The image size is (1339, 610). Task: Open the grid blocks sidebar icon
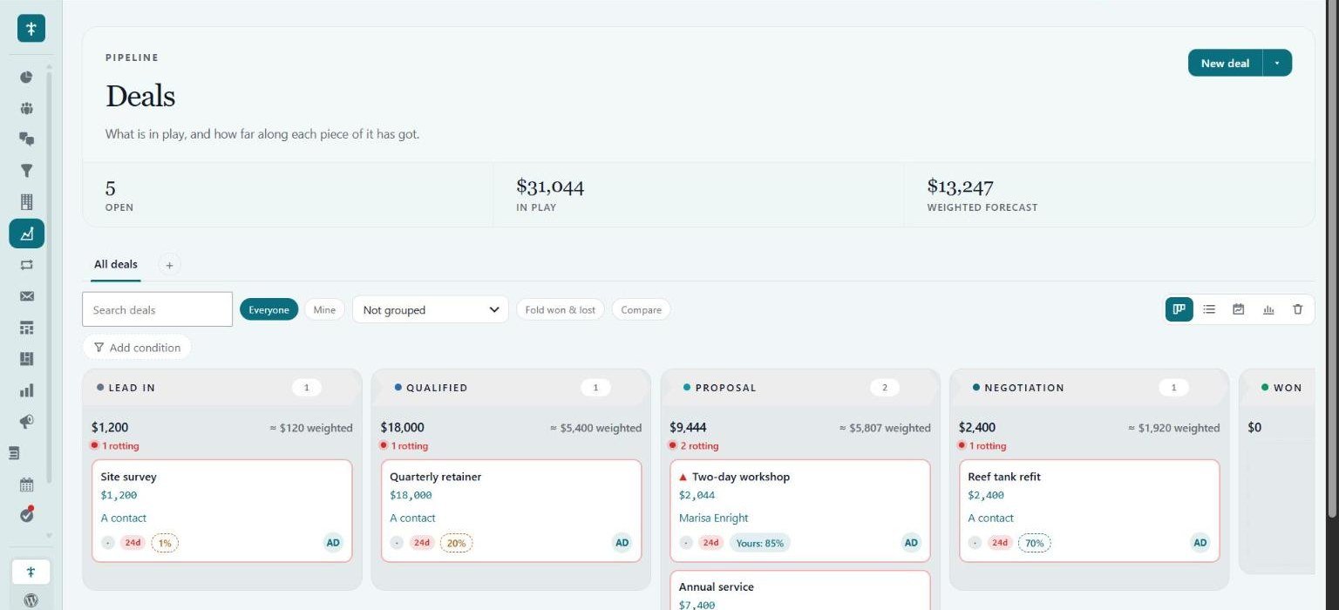pos(26,359)
